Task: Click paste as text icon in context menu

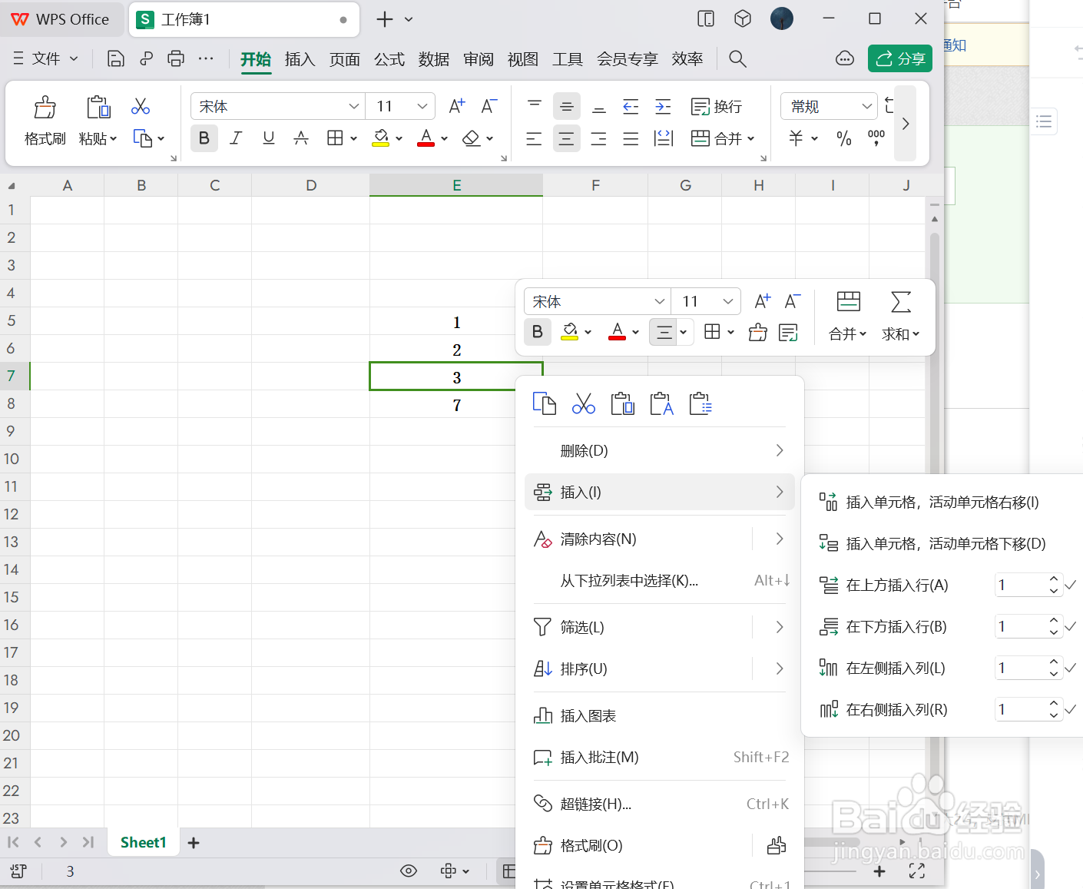Action: coord(661,403)
